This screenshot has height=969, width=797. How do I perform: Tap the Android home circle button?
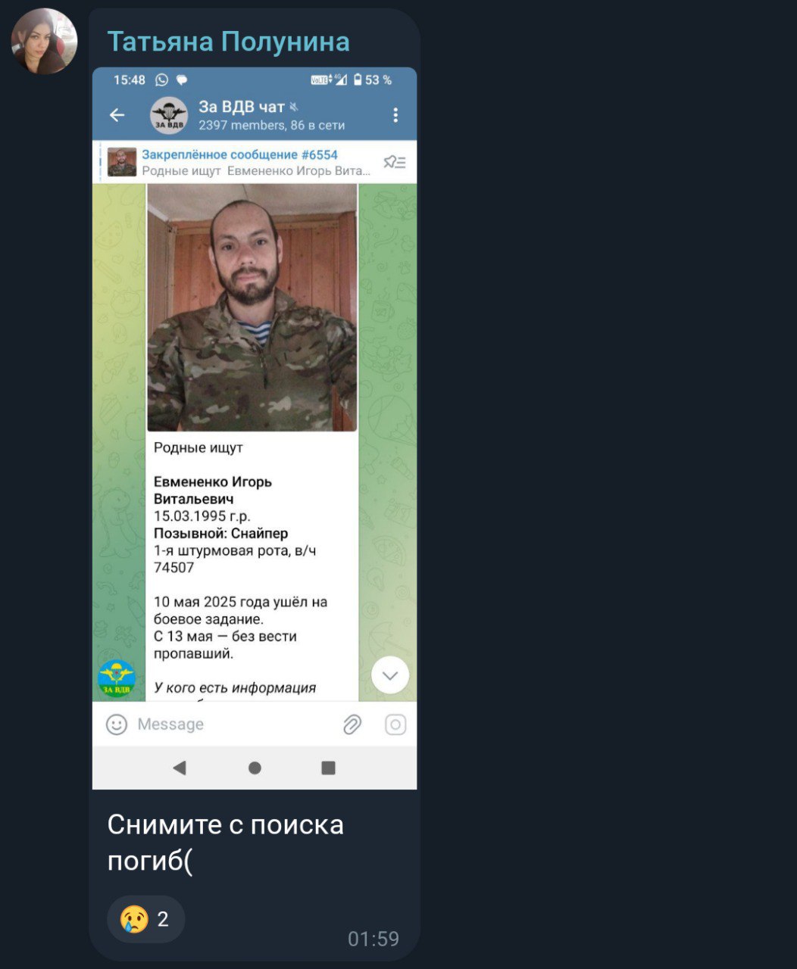255,768
